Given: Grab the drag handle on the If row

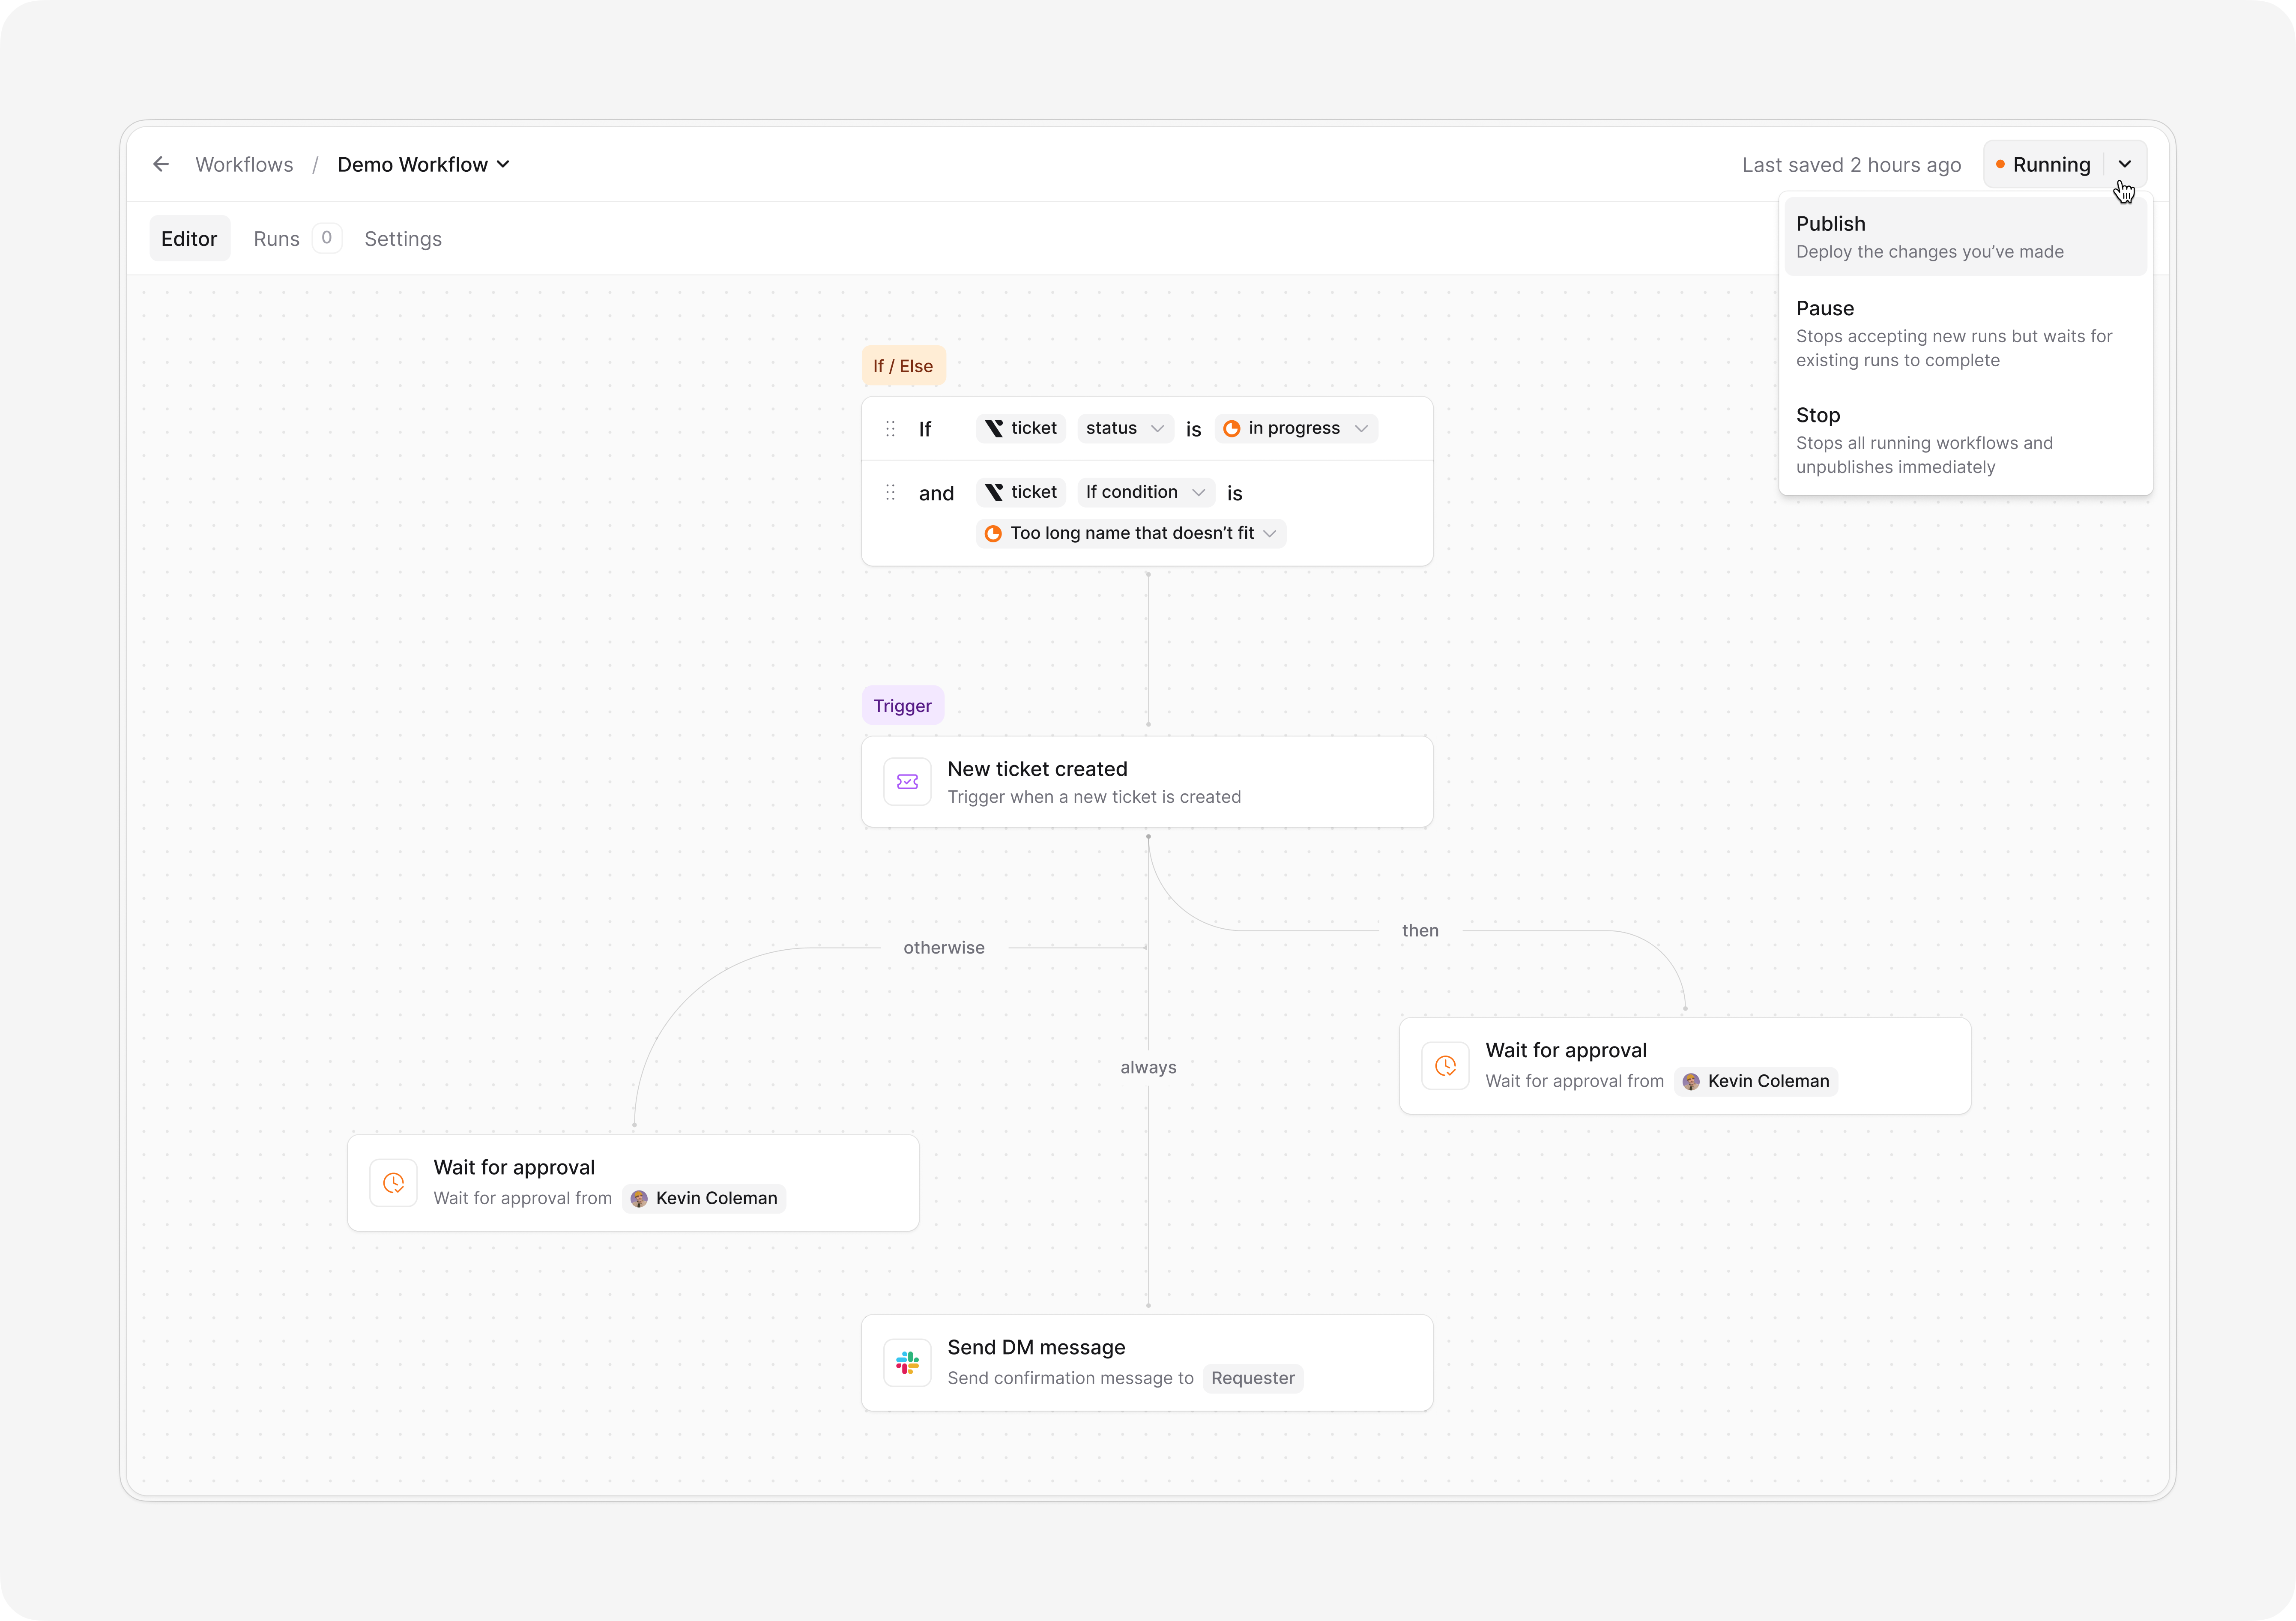Looking at the screenshot, I should [x=890, y=429].
